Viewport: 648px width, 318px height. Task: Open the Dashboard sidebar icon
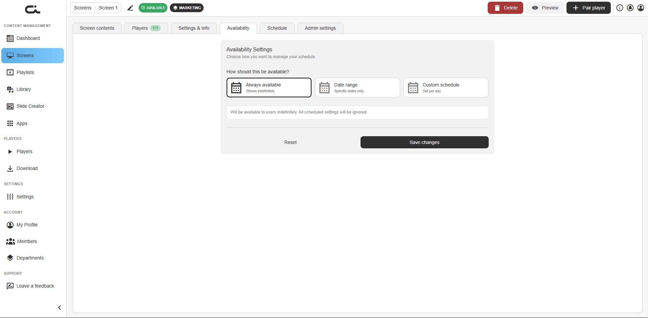tap(10, 39)
